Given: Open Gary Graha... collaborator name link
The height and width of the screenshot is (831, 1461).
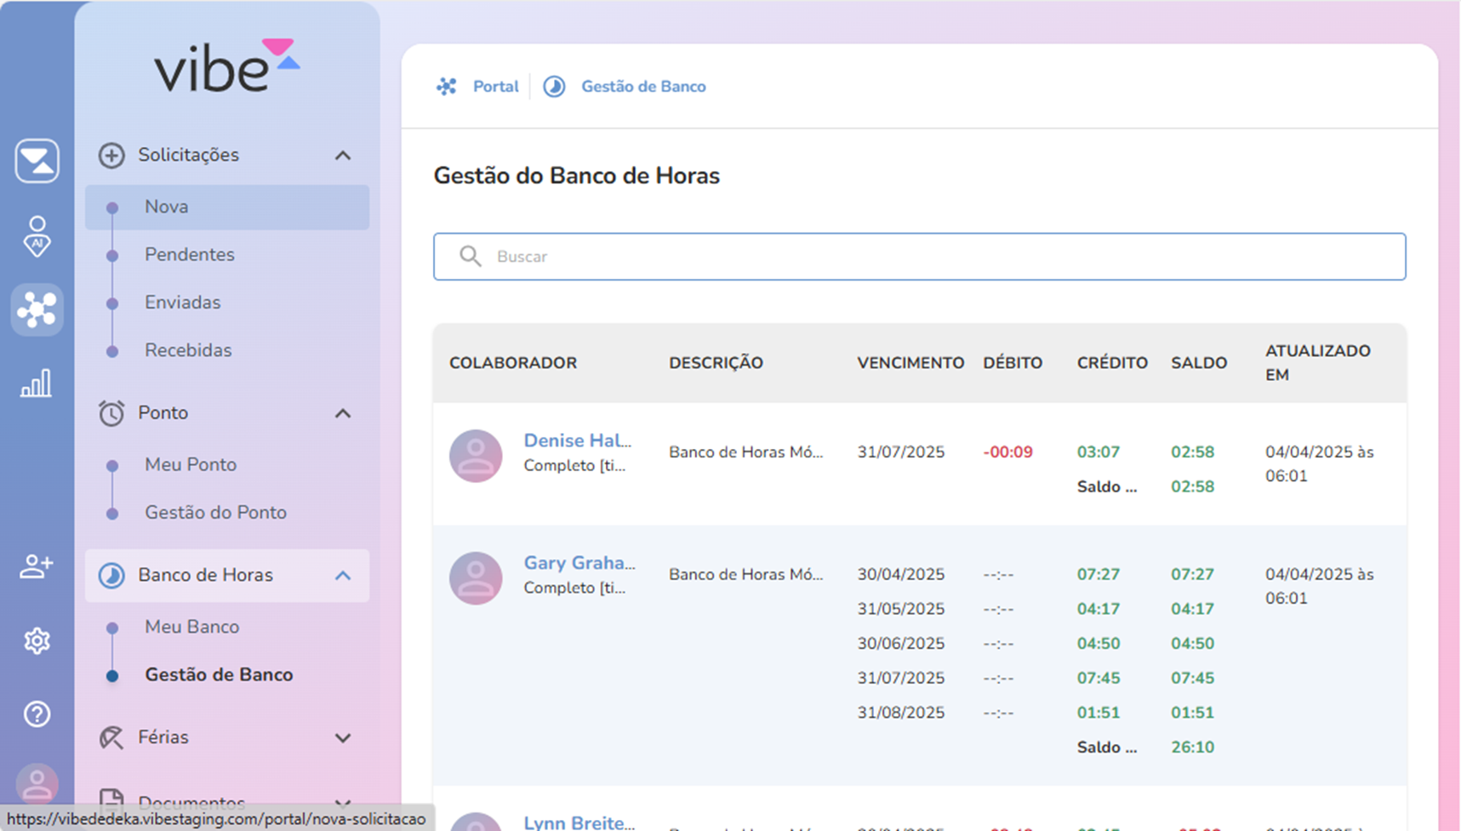Looking at the screenshot, I should [x=579, y=563].
